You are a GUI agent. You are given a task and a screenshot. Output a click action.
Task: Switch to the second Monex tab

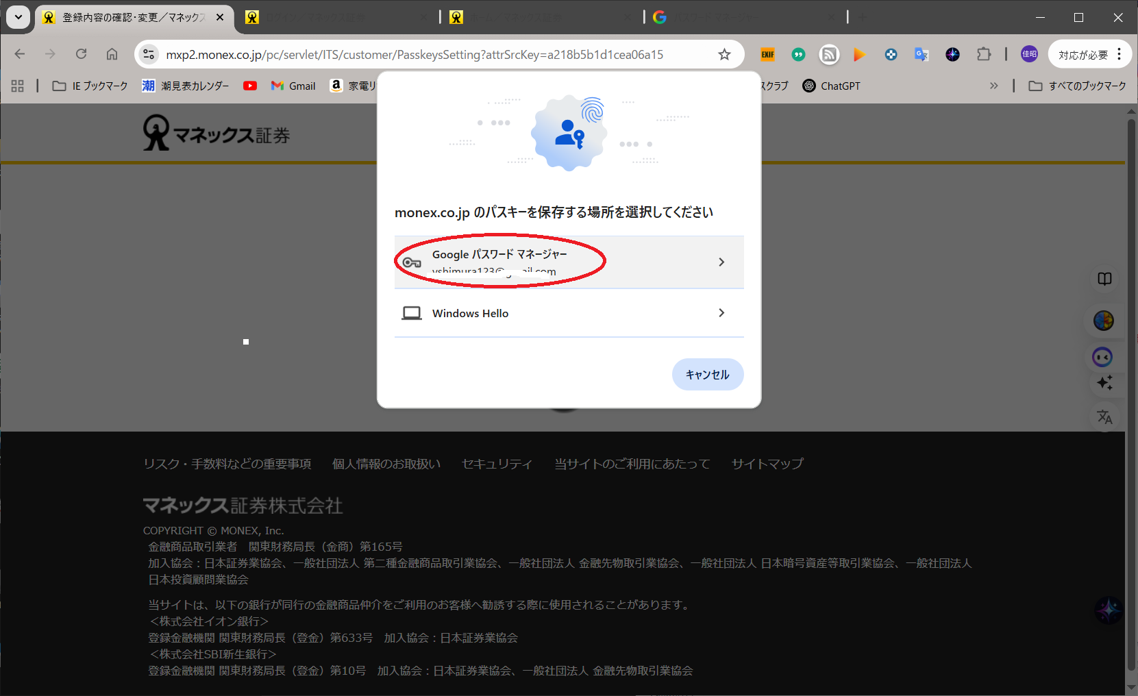336,17
